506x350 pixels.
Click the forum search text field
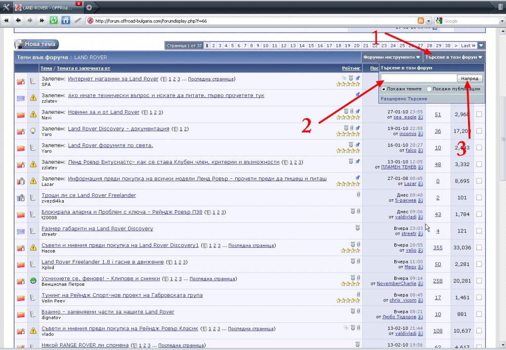[x=419, y=78]
